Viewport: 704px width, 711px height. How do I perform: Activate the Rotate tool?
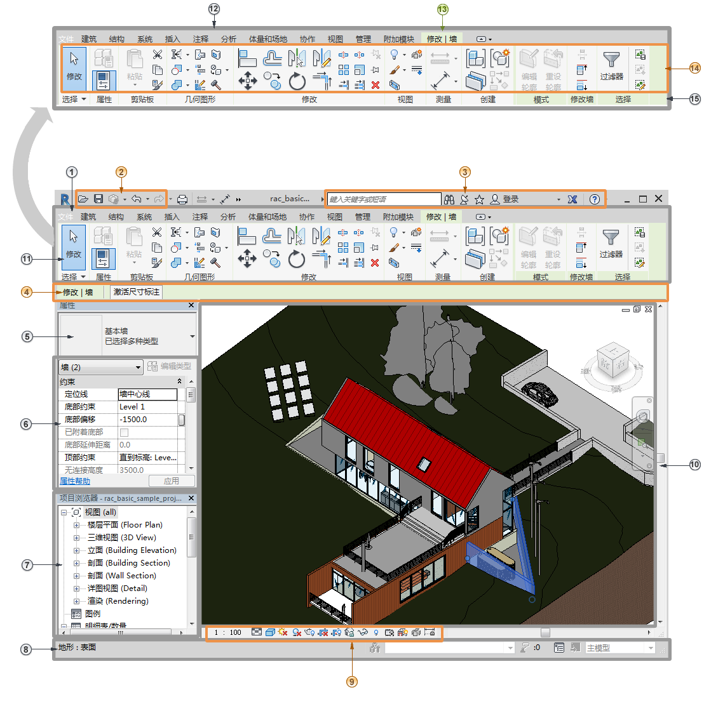[297, 258]
